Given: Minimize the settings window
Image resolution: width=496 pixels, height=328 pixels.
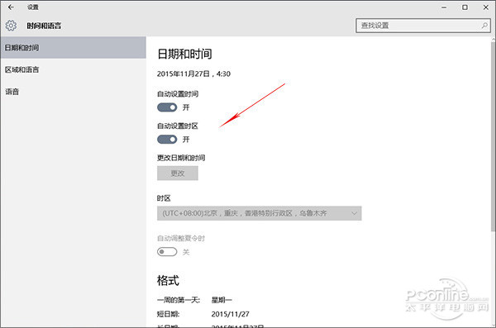Looking at the screenshot, I should (x=444, y=7).
